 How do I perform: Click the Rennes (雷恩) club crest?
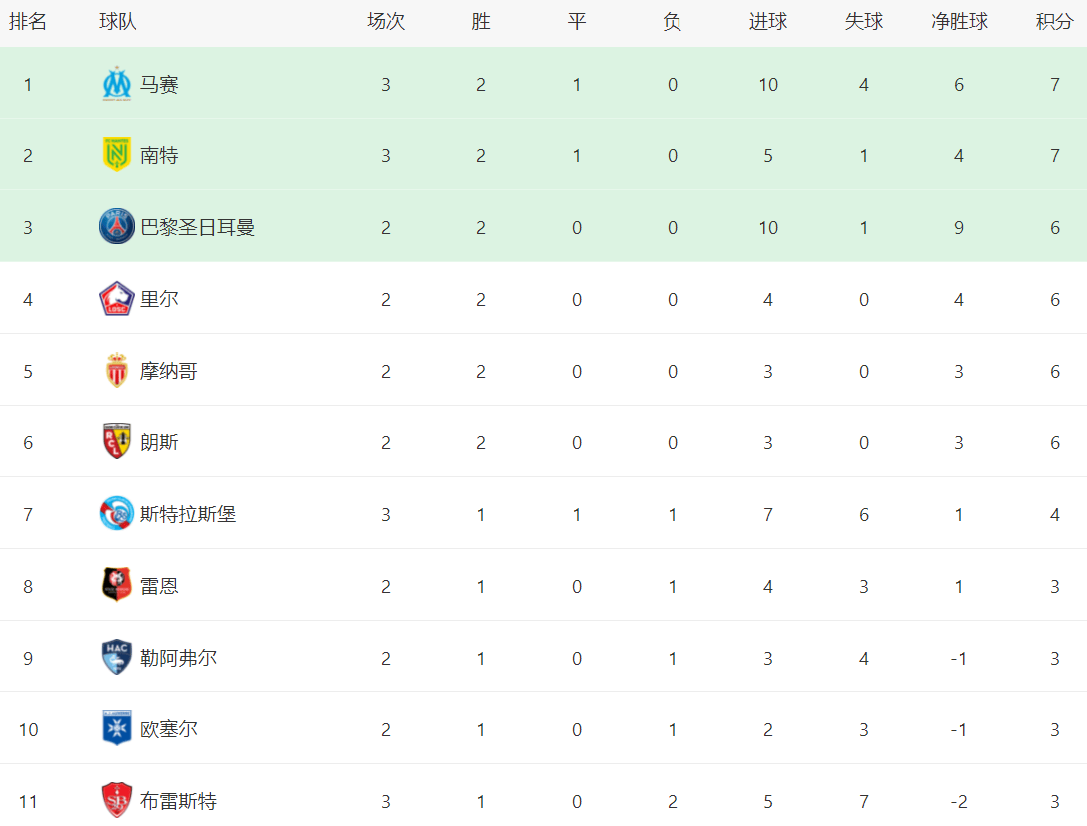[x=117, y=586]
